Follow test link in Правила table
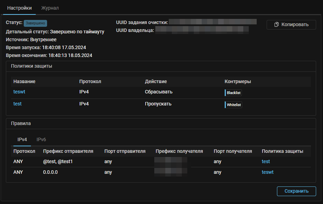The height and width of the screenshot is (204, 323). (x=266, y=161)
